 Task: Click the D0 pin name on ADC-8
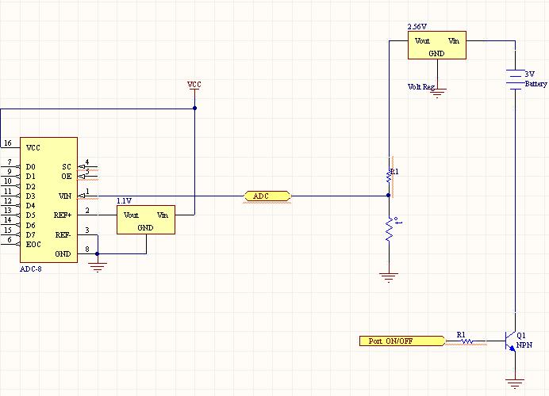(x=30, y=167)
